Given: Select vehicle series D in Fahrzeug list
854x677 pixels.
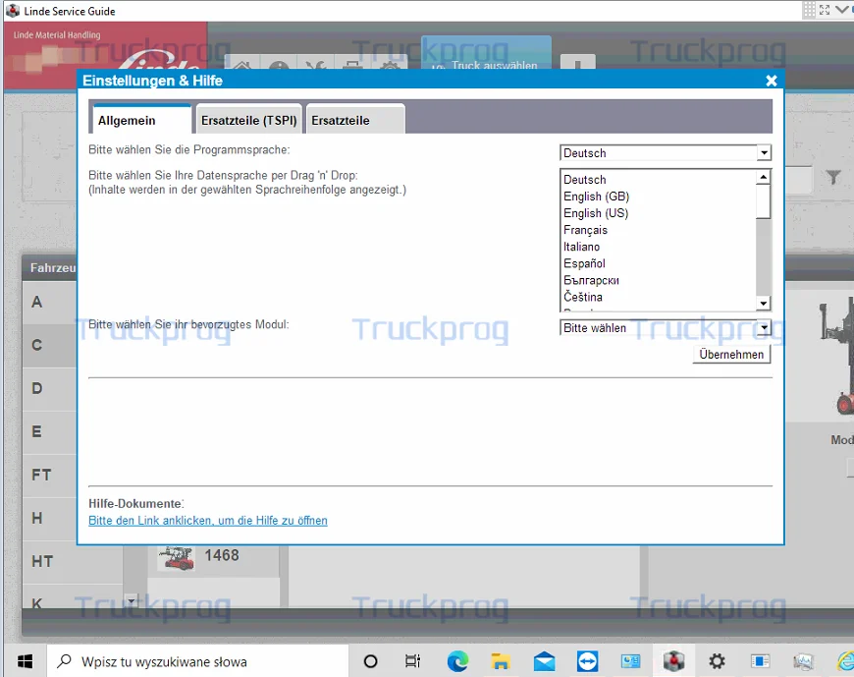Looking at the screenshot, I should point(49,389).
